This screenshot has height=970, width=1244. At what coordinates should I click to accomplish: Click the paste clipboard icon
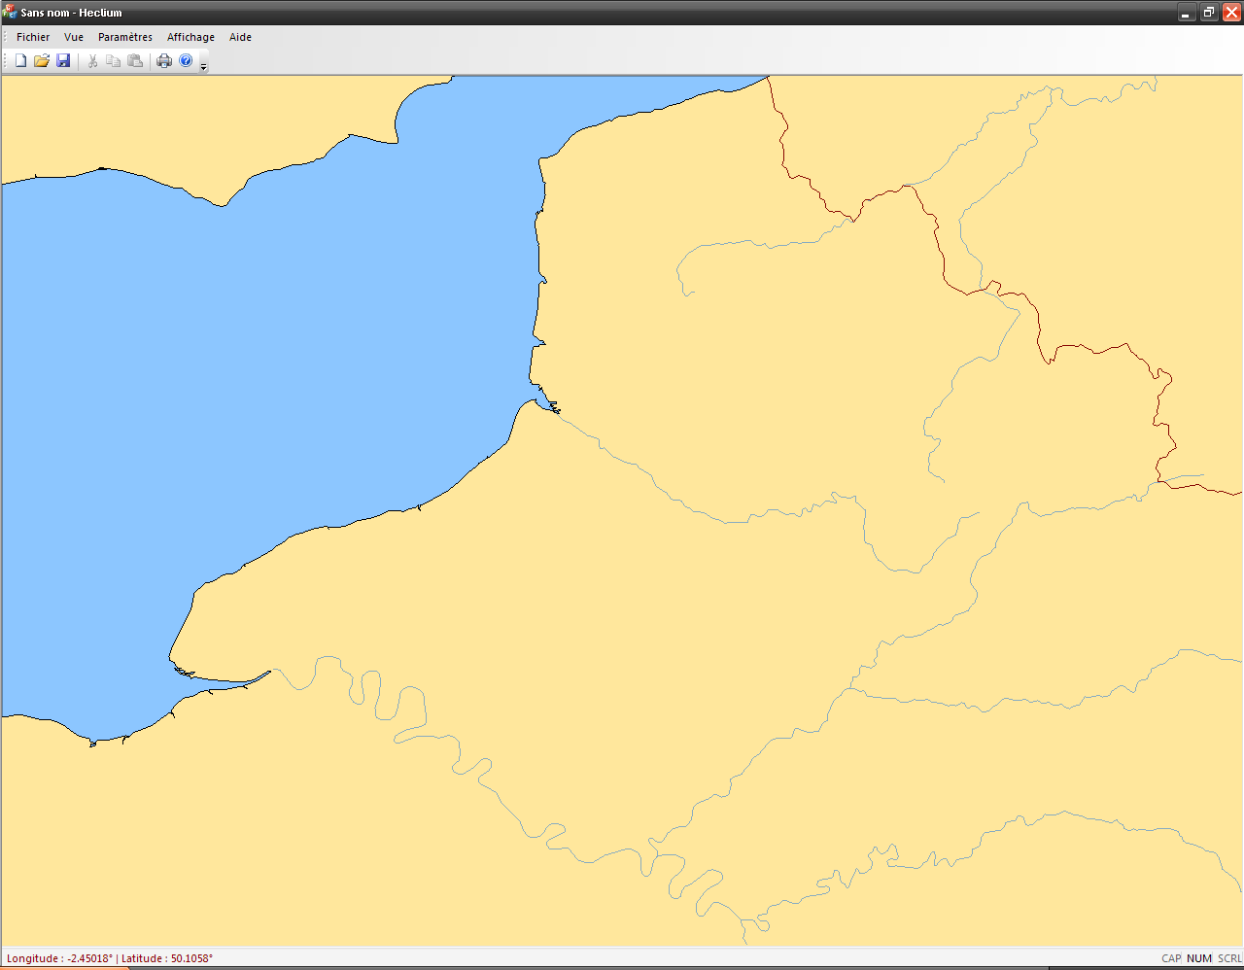tap(135, 61)
